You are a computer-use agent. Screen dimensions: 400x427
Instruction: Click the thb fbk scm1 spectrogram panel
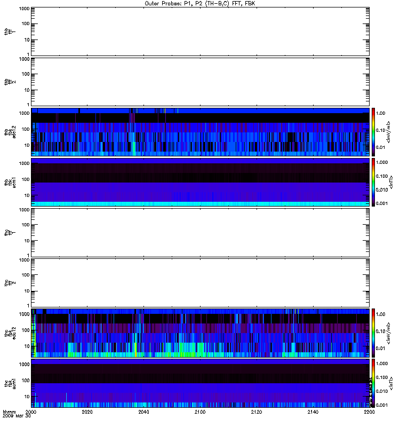(201, 182)
